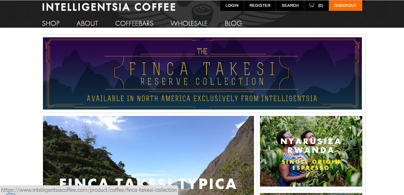Click the Single Origin Espresso caption
404x195 pixels.
tap(311, 165)
